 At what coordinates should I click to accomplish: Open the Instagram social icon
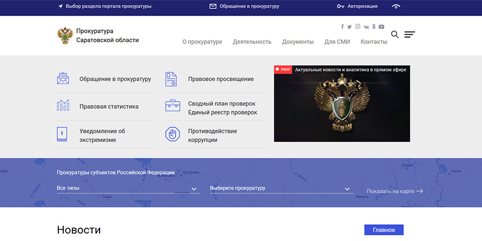[358, 27]
